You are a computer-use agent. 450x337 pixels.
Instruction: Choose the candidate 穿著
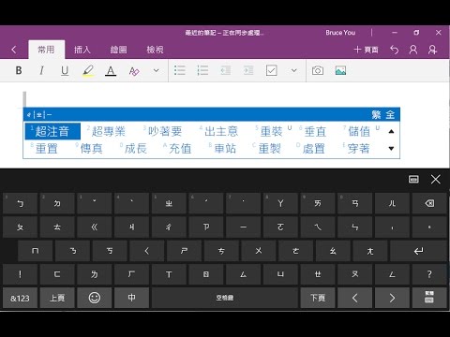[358, 149]
